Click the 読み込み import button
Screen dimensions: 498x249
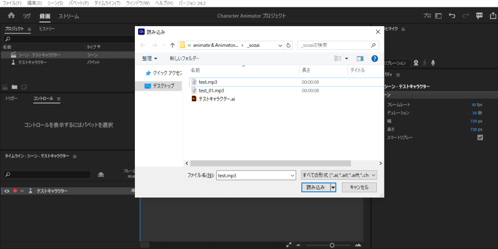pos(315,187)
